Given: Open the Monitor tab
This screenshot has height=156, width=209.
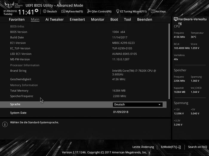Looking at the screenshot, I should pyautogui.click(x=98, y=20).
